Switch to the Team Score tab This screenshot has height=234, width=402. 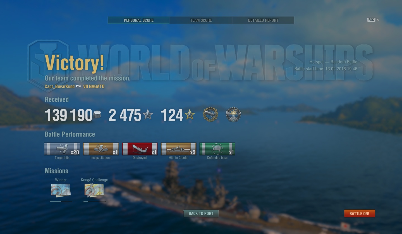201,20
